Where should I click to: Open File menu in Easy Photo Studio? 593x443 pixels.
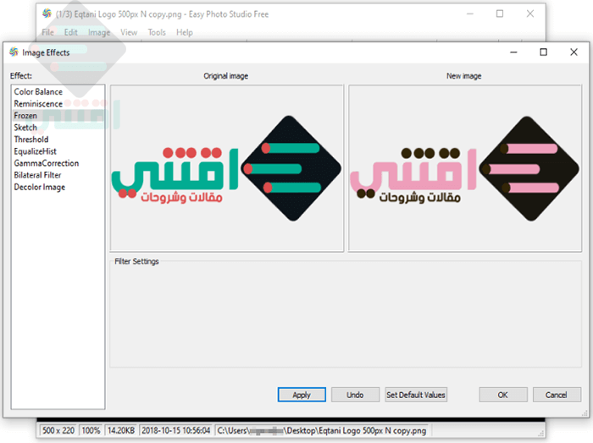point(47,32)
